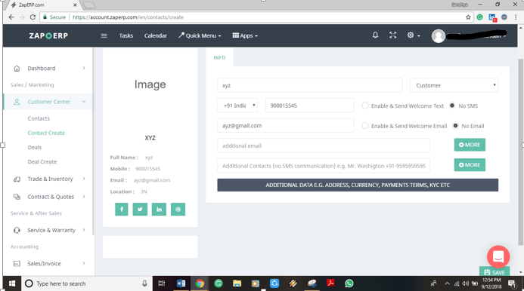The image size is (524, 291).
Task: Open Windows Start menu
Action: 12,283
